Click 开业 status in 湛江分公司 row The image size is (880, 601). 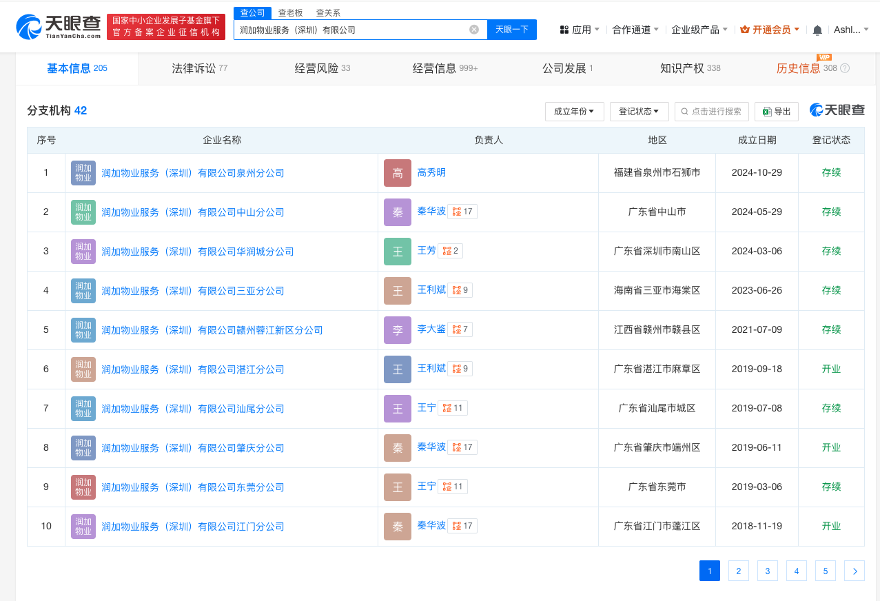click(x=831, y=369)
